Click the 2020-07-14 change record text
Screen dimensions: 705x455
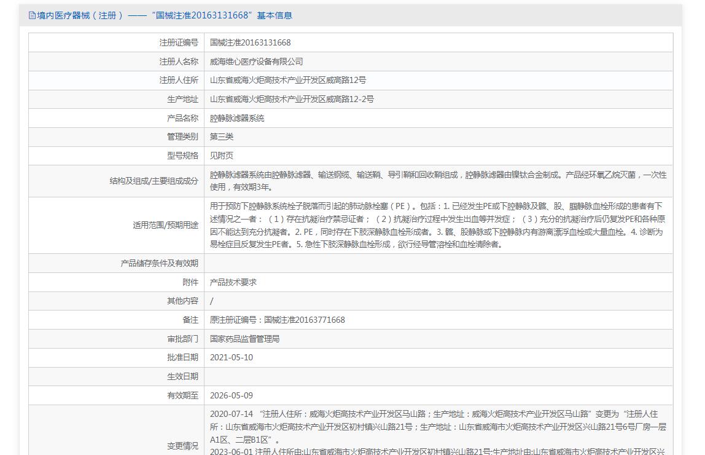(x=437, y=427)
